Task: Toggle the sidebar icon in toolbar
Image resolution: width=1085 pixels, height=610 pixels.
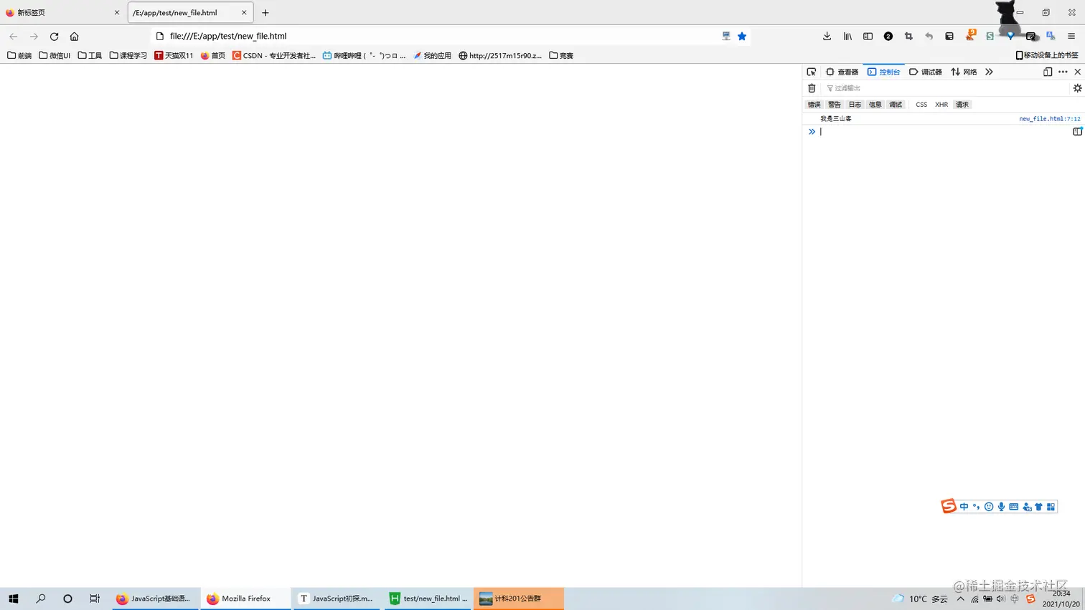Action: coord(868,36)
